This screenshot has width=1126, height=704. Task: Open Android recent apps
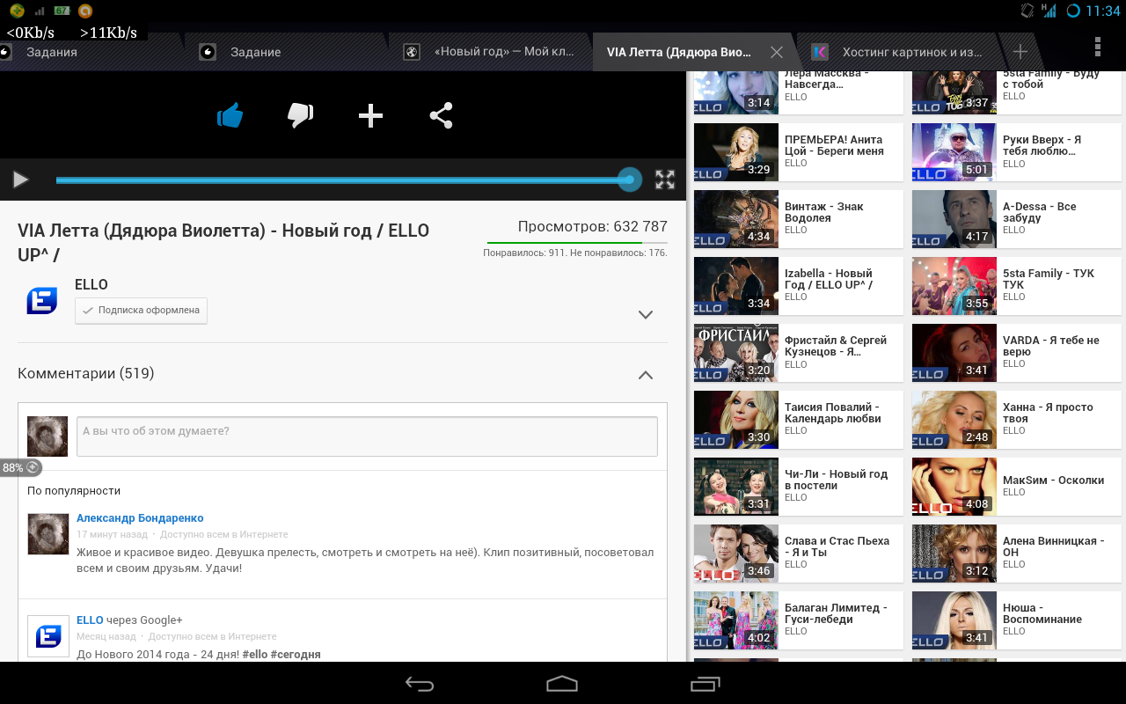point(705,684)
